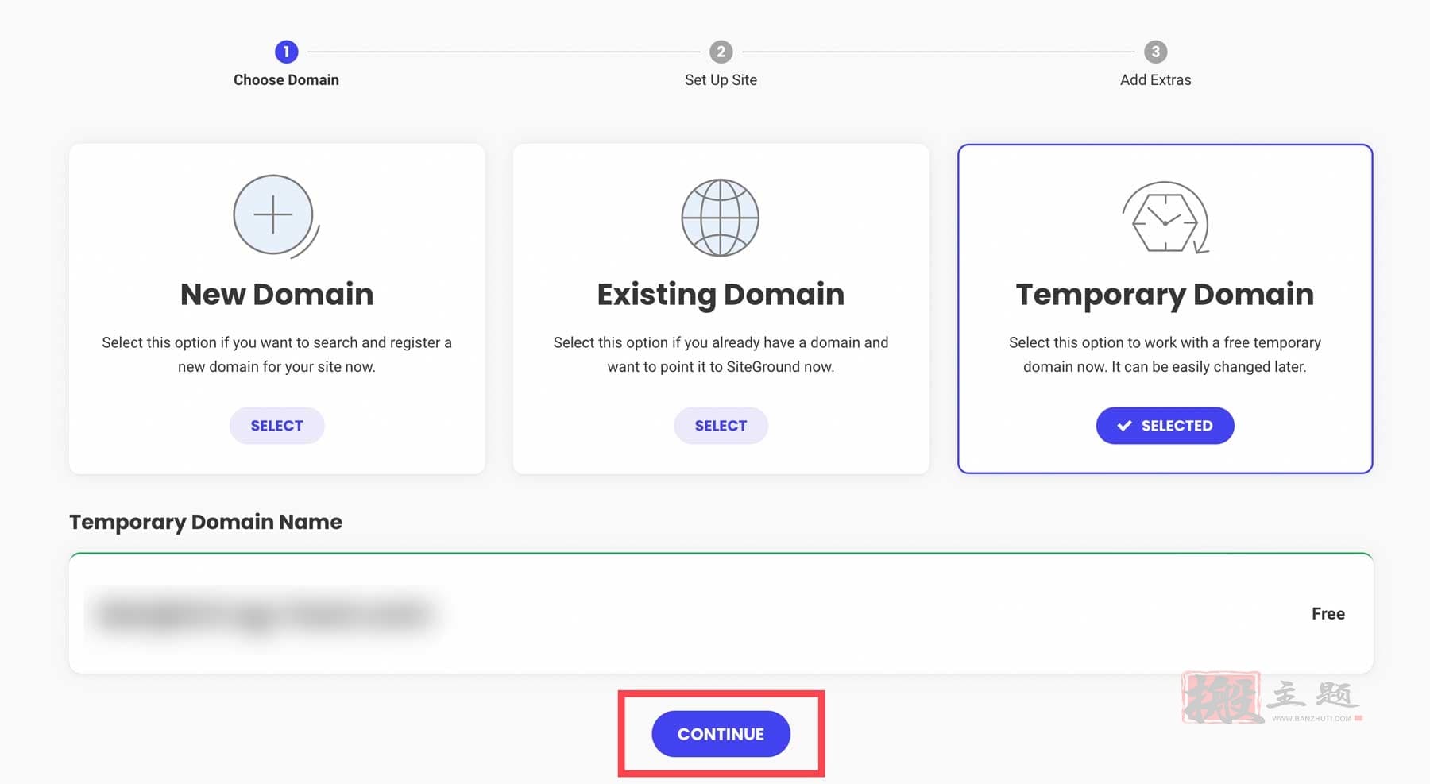The image size is (1430, 784).
Task: Click New Domain description about registering
Action: (276, 354)
